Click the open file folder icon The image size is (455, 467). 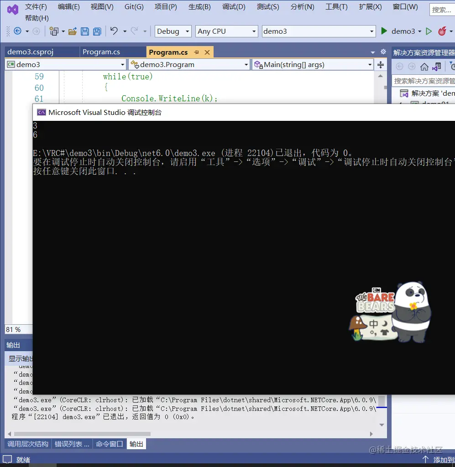point(73,31)
